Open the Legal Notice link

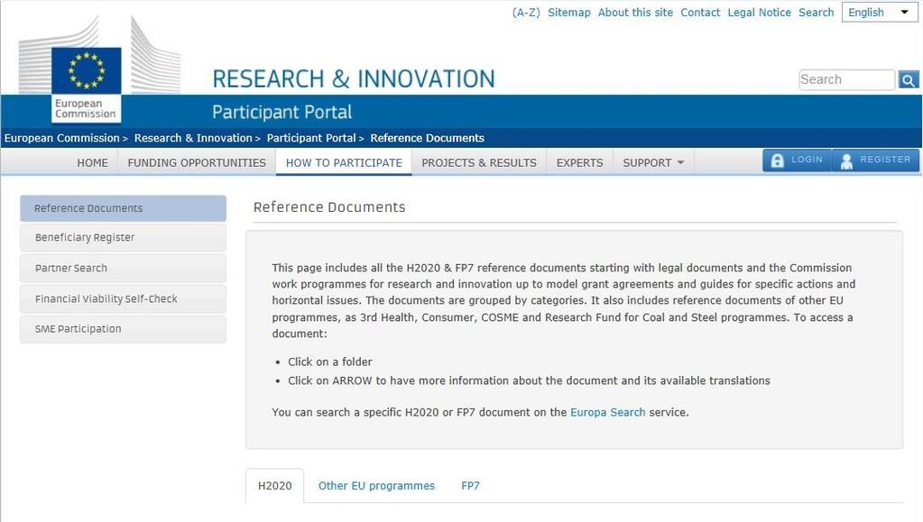coord(760,13)
